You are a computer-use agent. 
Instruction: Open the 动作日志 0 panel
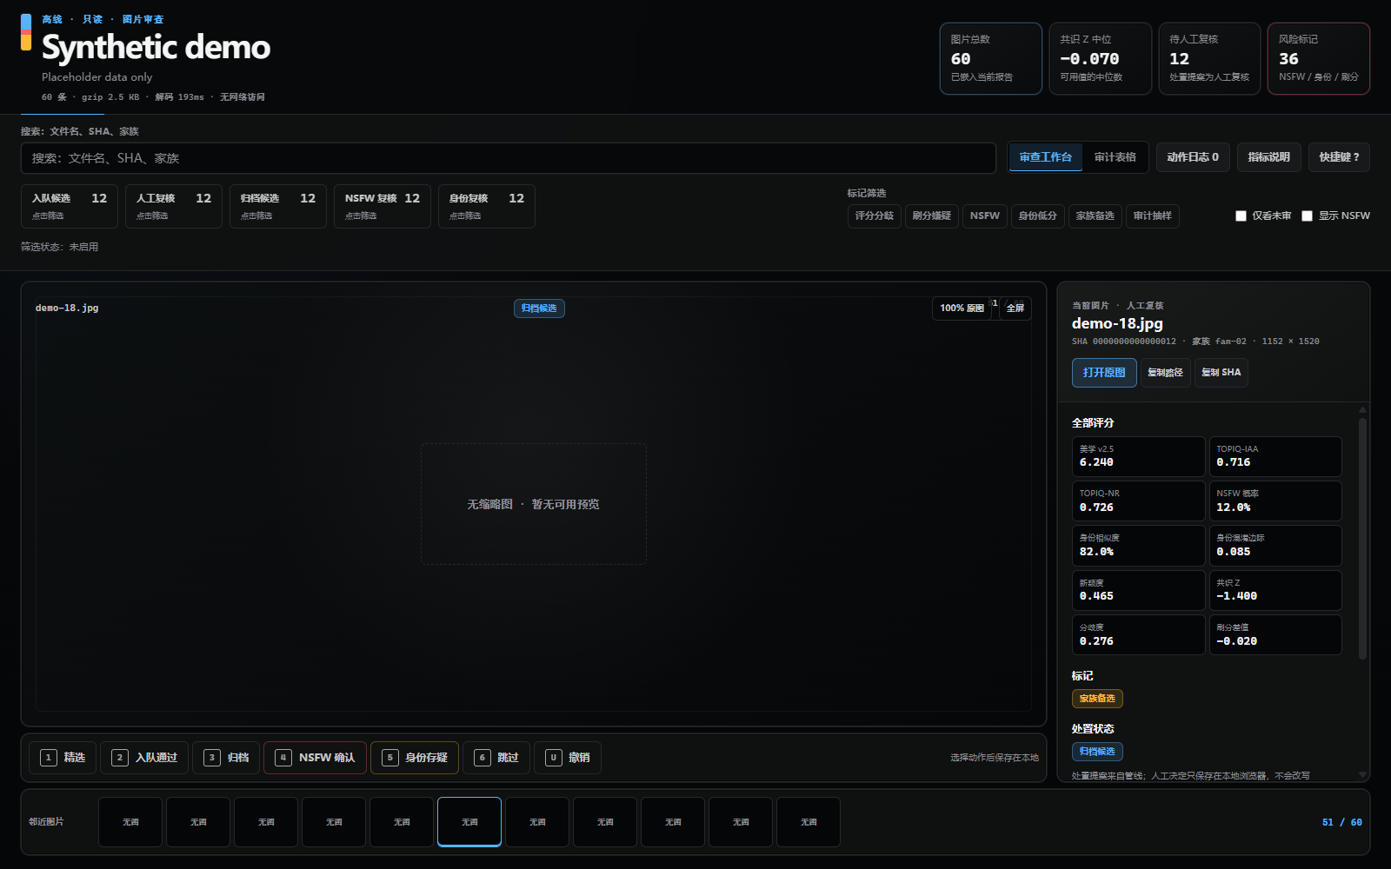coord(1193,157)
